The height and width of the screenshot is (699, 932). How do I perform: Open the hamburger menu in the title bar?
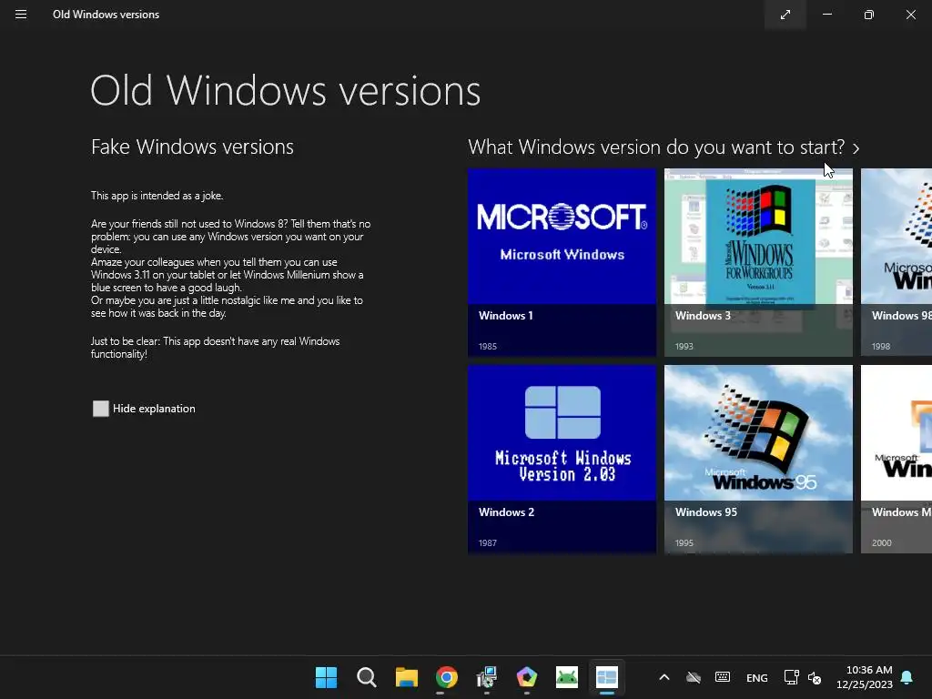coord(21,15)
